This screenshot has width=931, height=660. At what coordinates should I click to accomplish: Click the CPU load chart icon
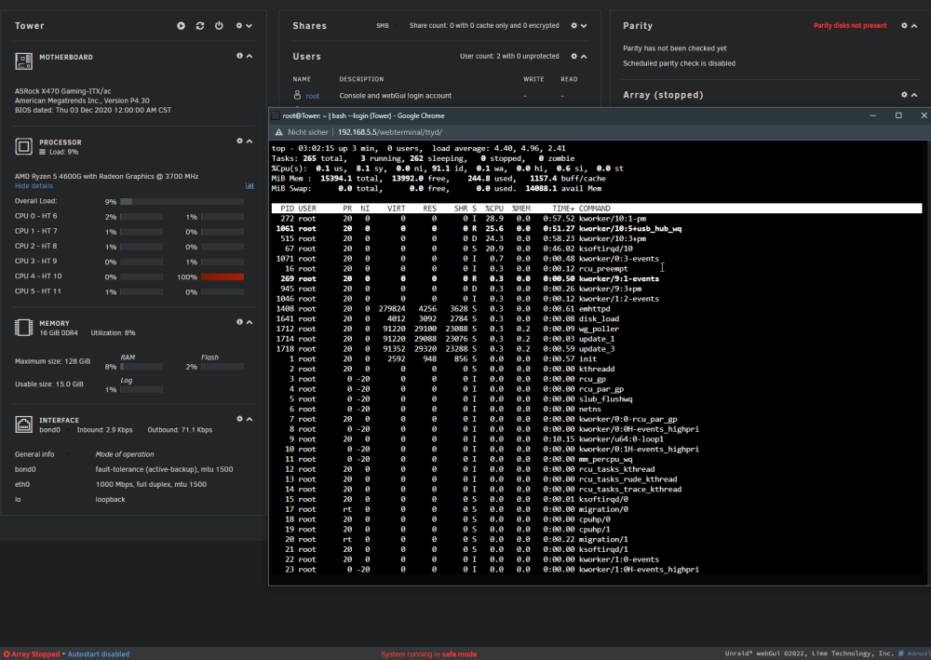coord(250,186)
